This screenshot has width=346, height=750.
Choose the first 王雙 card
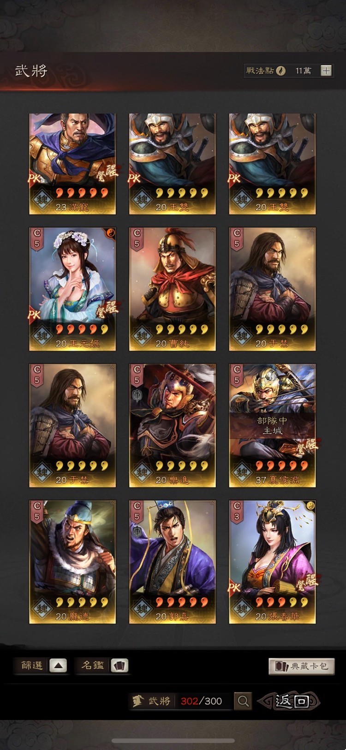pyautogui.click(x=172, y=164)
